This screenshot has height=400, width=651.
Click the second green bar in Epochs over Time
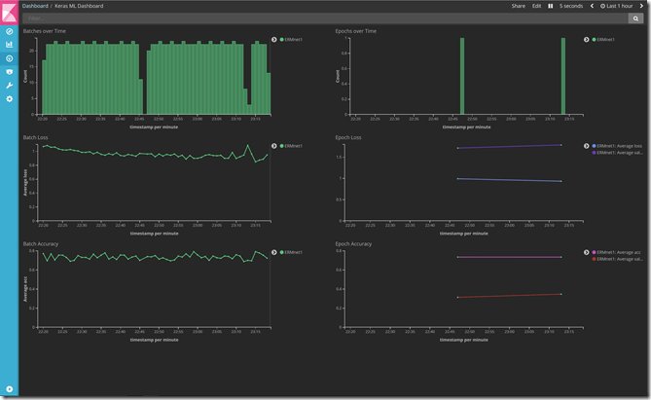563,76
